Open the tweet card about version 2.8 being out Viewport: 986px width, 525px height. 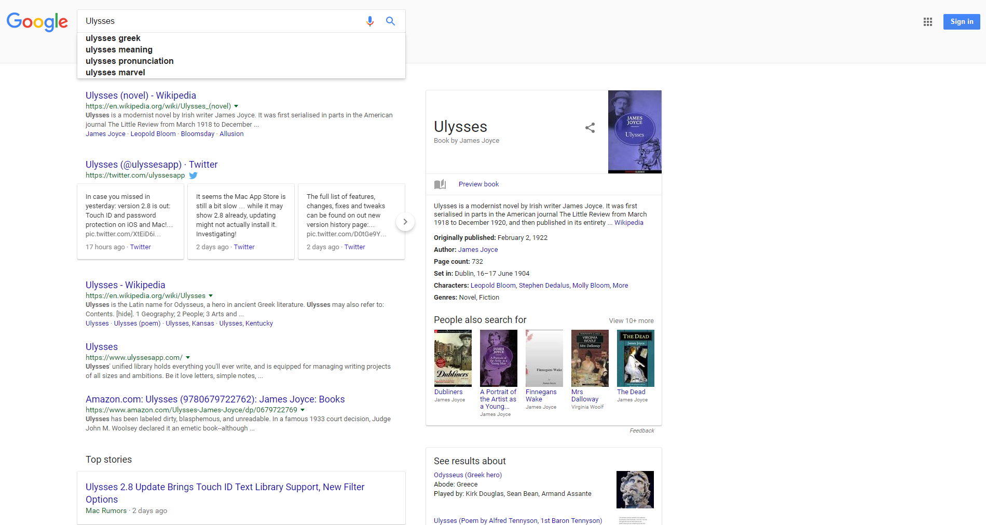130,221
